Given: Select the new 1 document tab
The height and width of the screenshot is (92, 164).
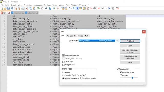Looking at the screenshot, I should (5, 13).
